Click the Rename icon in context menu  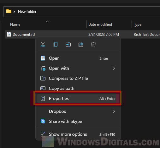(x=68, y=45)
